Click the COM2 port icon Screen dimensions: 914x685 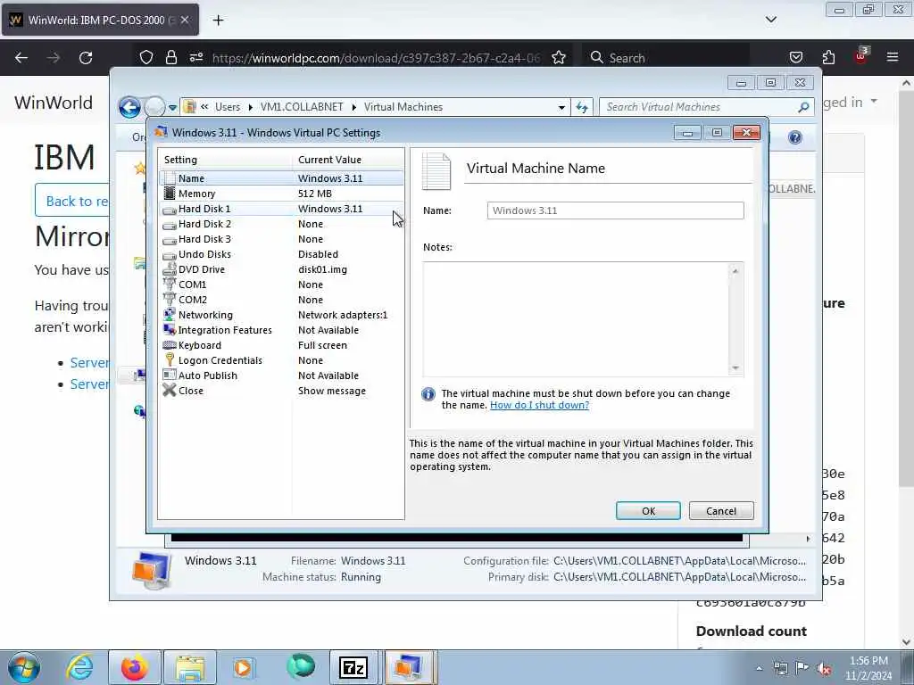coord(169,300)
